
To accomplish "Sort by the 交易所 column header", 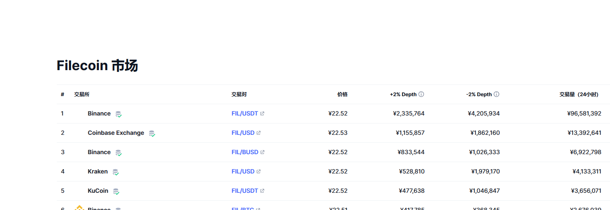I will coord(82,94).
